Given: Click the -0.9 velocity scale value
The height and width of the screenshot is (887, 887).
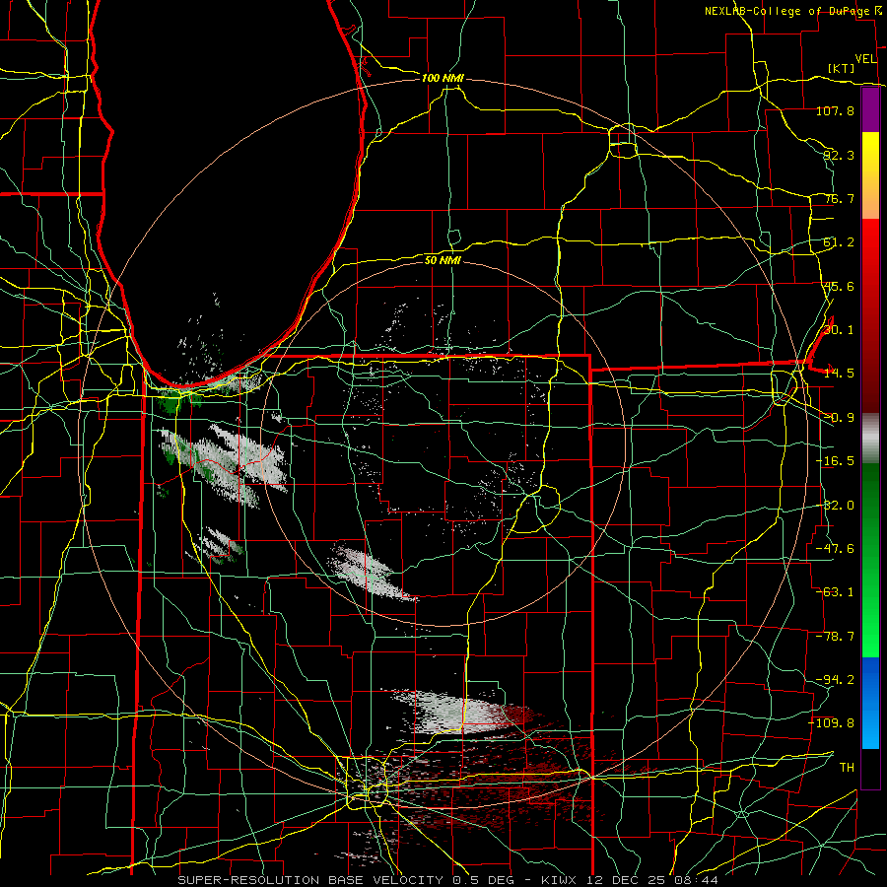Looking at the screenshot, I should coord(839,418).
